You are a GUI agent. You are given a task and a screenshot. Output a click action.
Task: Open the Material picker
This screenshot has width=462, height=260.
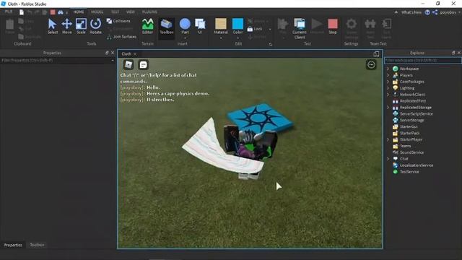[221, 26]
